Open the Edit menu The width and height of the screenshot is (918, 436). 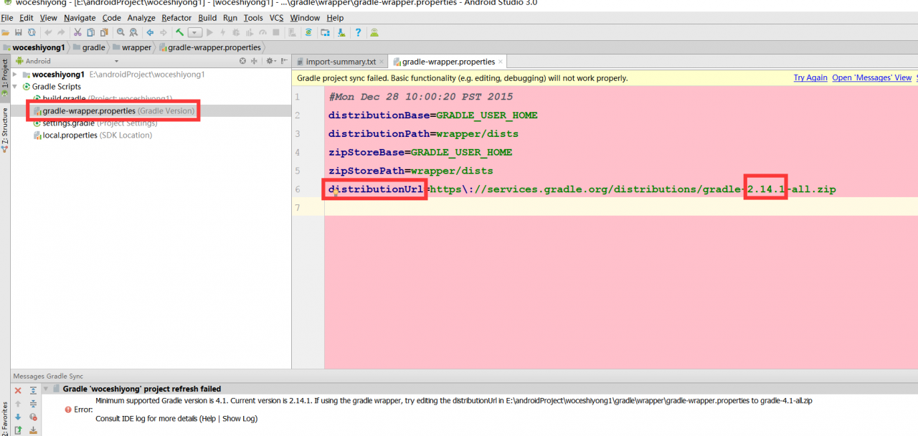(x=27, y=18)
